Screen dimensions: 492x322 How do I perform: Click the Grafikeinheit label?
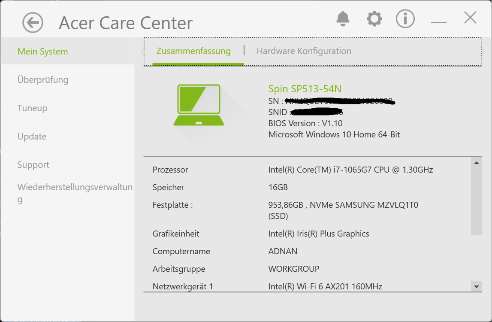[x=176, y=234]
